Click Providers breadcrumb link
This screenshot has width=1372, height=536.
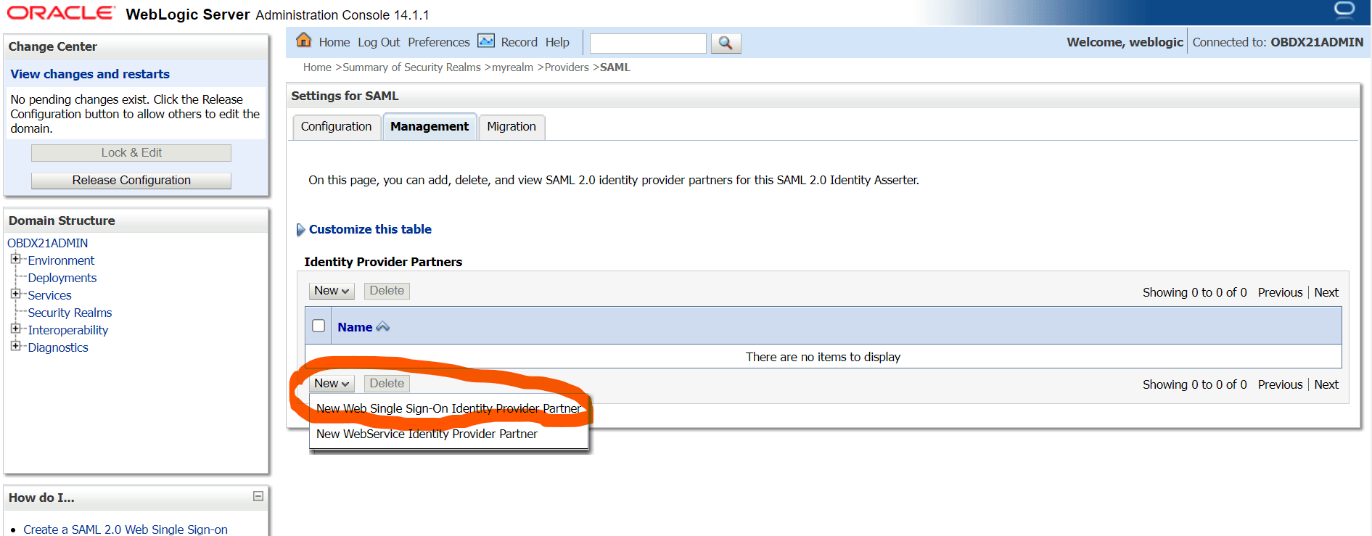[x=567, y=67]
